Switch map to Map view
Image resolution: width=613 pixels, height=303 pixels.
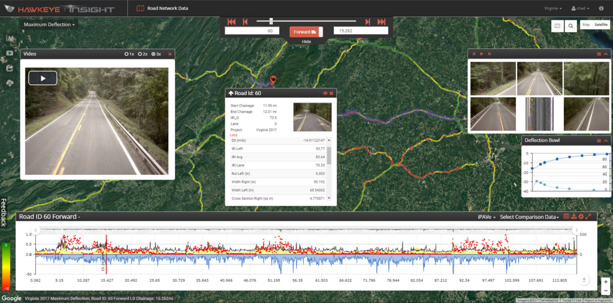(586, 25)
